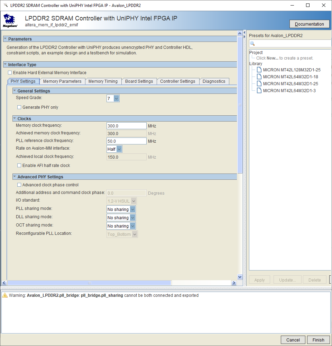Click the Finish button
This screenshot has width=332, height=346.
click(319, 340)
